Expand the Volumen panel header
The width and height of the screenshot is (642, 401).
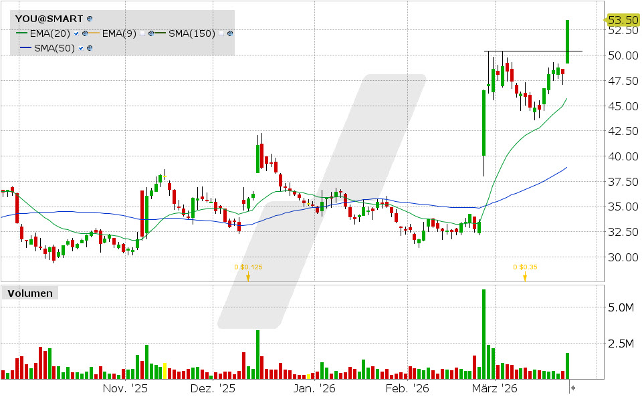pos(30,293)
